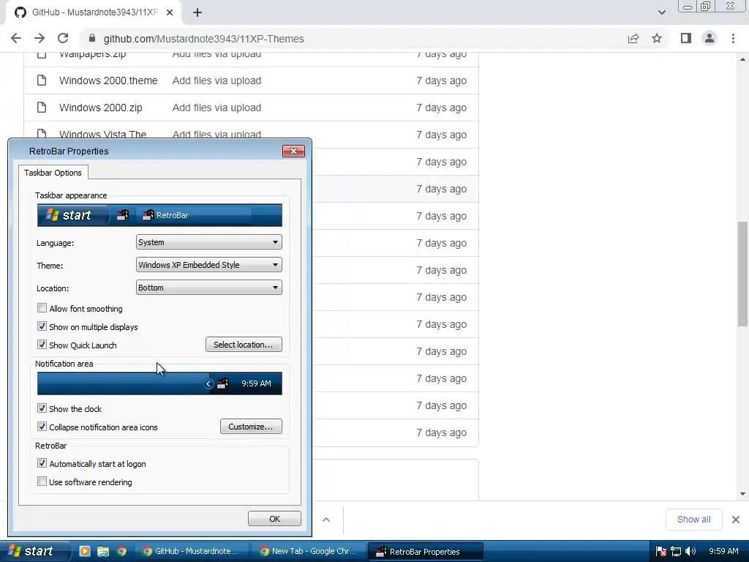This screenshot has width=749, height=562.
Task: Click the taskbar clock showing 9:59 AM
Action: pyautogui.click(x=723, y=552)
